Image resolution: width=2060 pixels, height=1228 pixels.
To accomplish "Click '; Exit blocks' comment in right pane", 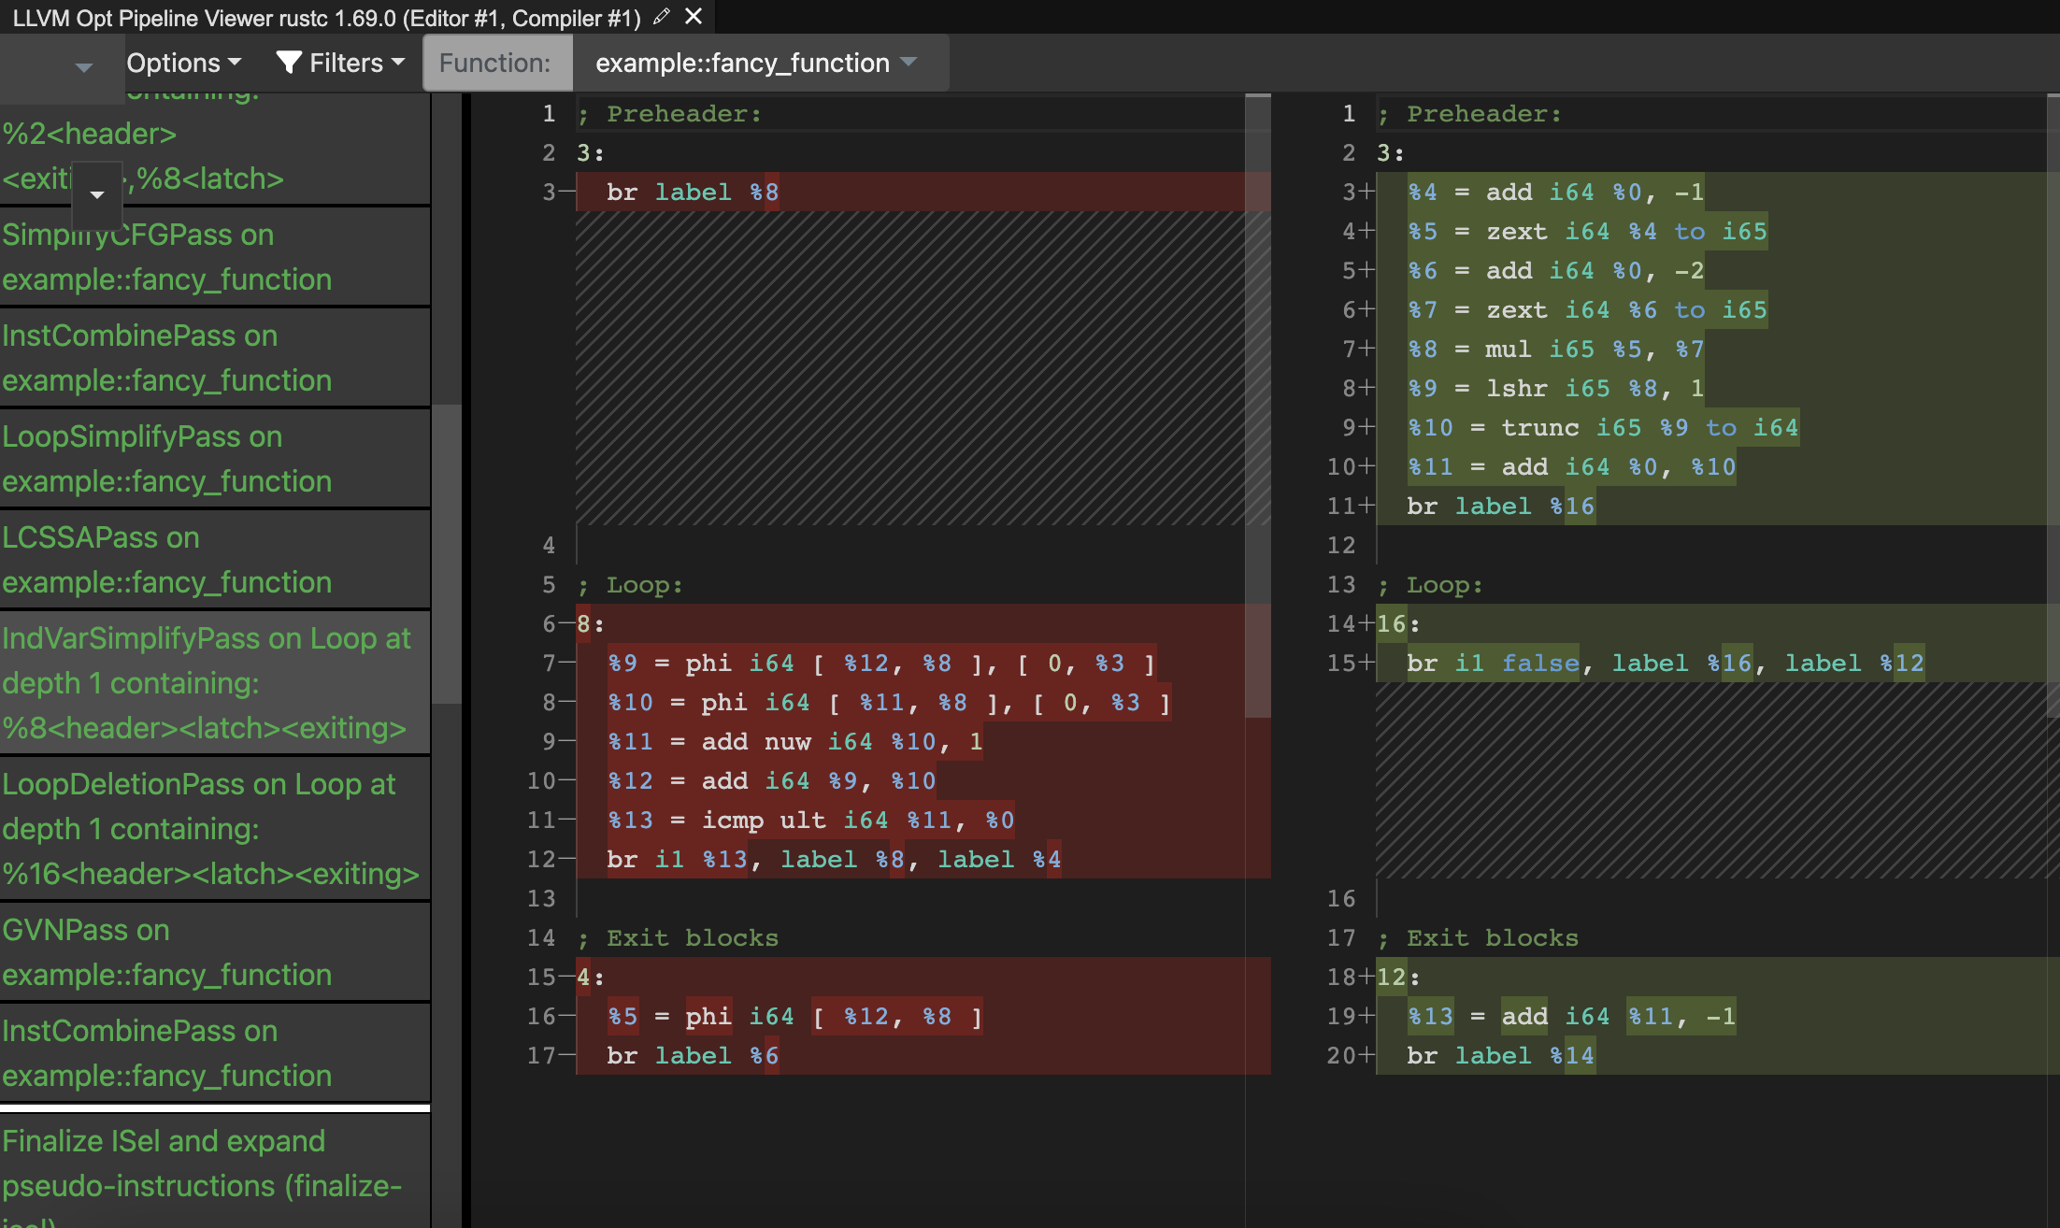I will (x=1478, y=937).
